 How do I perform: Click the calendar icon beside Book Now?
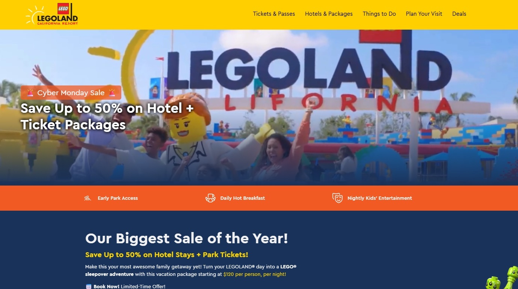click(x=89, y=286)
